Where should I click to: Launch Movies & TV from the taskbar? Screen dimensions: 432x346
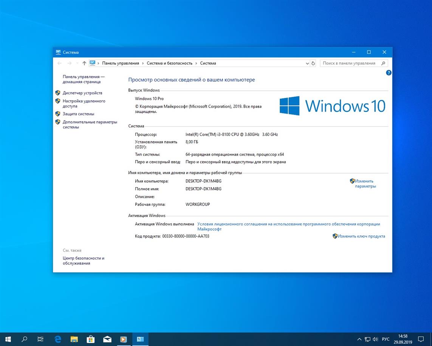tap(124, 339)
